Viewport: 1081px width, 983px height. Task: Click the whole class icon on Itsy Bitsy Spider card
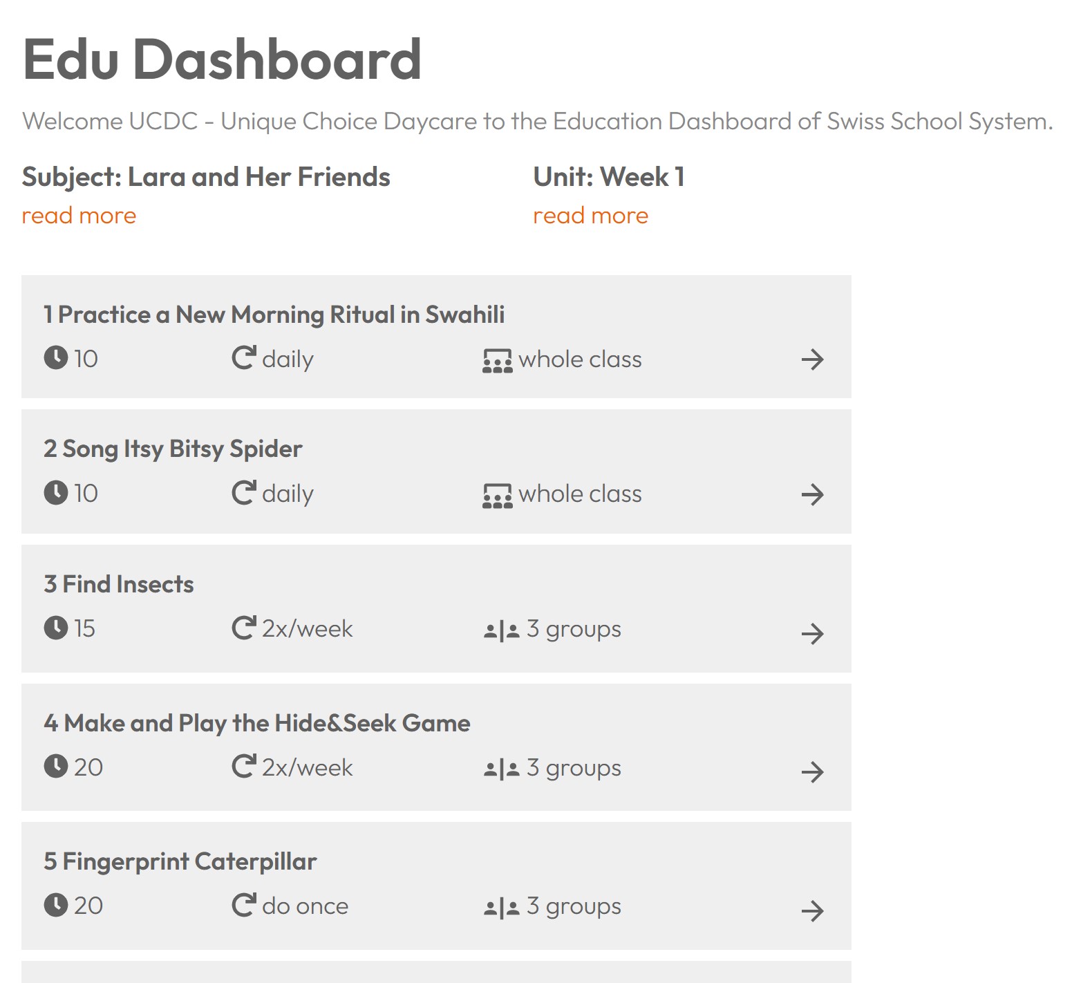click(498, 496)
